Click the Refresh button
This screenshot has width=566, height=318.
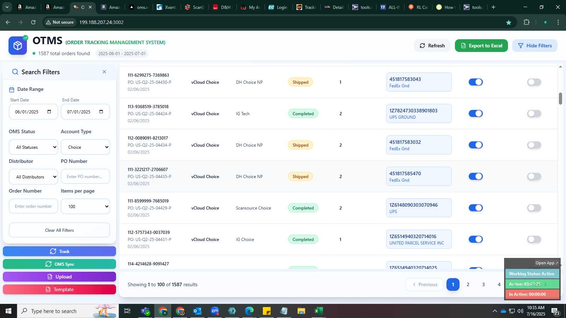click(432, 46)
